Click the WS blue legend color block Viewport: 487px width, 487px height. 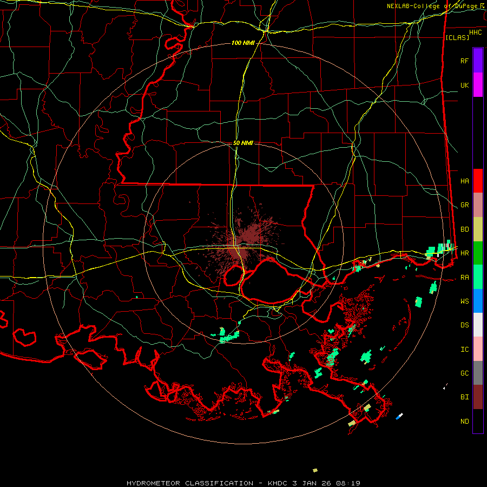pyautogui.click(x=478, y=301)
